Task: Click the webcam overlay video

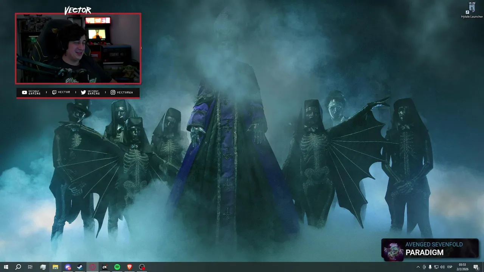Action: click(78, 49)
